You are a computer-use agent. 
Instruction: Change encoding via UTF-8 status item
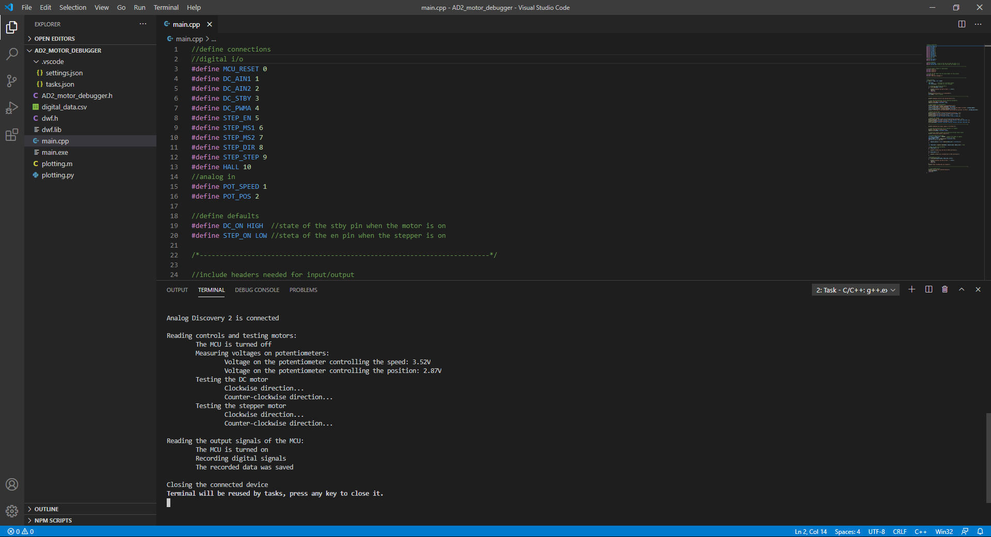tap(876, 531)
